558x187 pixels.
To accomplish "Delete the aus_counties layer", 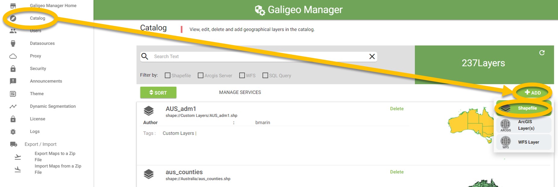I will [397, 172].
